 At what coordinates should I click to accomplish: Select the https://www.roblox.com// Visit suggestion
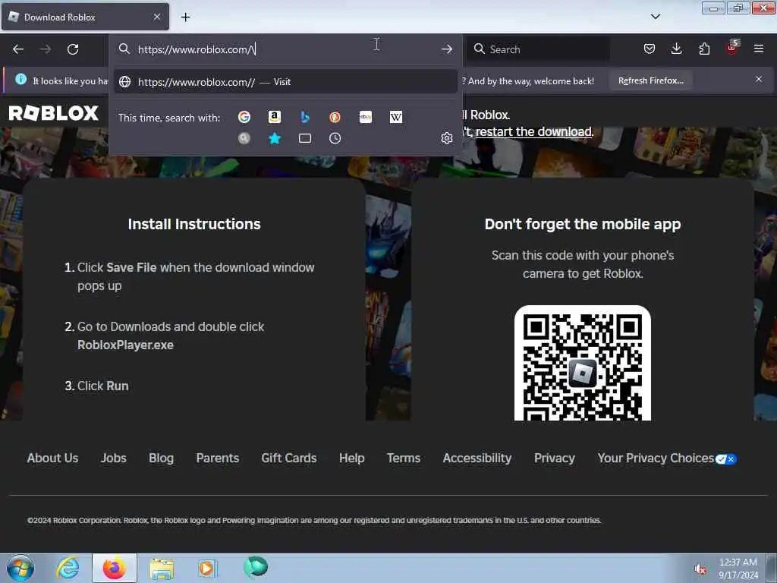(x=285, y=82)
